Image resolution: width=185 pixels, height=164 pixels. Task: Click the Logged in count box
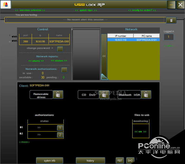pyautogui.click(x=169, y=37)
